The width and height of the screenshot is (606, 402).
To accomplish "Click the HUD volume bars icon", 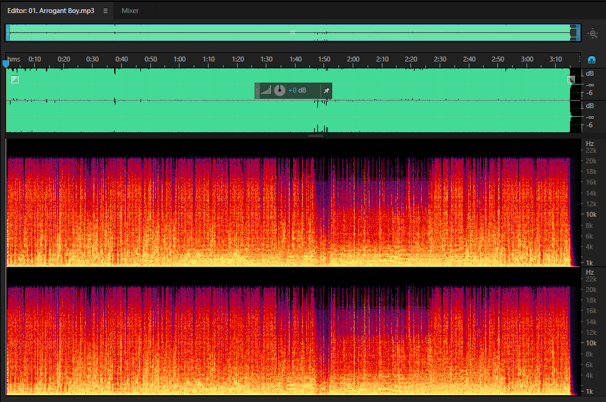I will (266, 91).
